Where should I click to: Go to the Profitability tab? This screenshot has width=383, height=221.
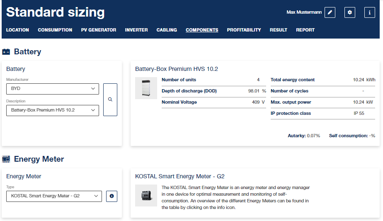click(x=244, y=30)
